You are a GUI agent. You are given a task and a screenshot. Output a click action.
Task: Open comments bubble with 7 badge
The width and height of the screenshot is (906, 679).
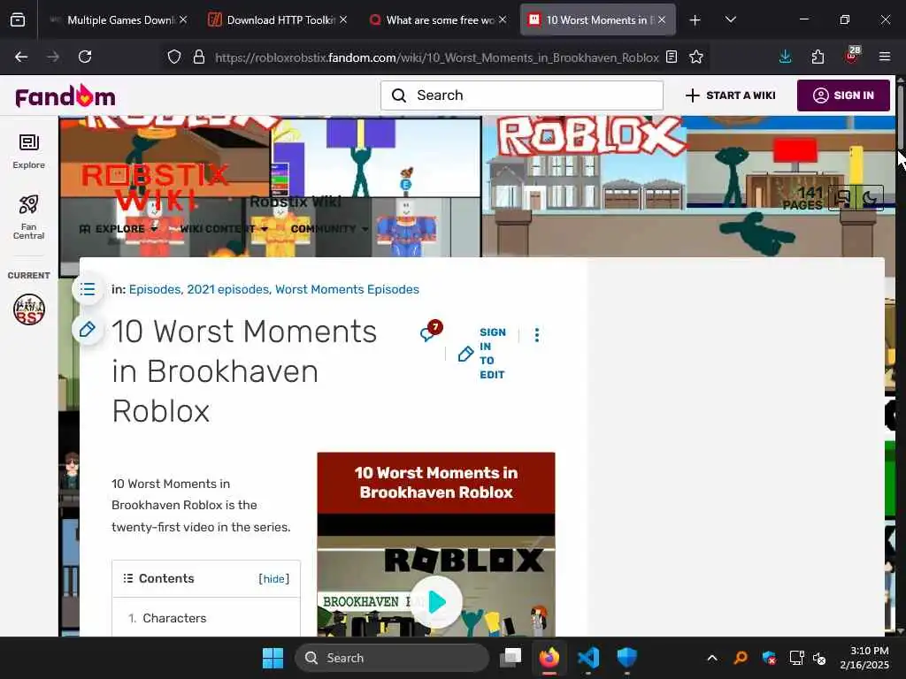[x=431, y=332]
